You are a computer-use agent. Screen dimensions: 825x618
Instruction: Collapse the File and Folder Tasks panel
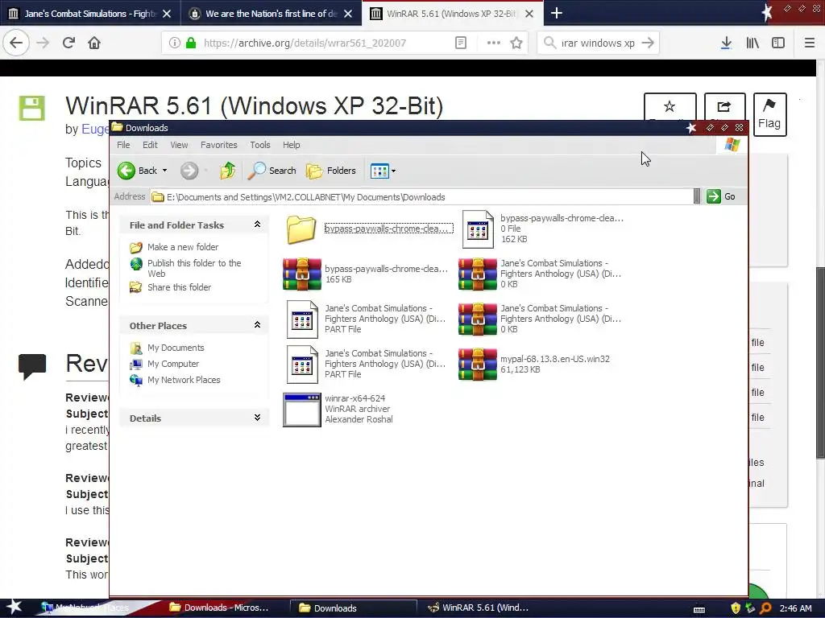point(257,225)
